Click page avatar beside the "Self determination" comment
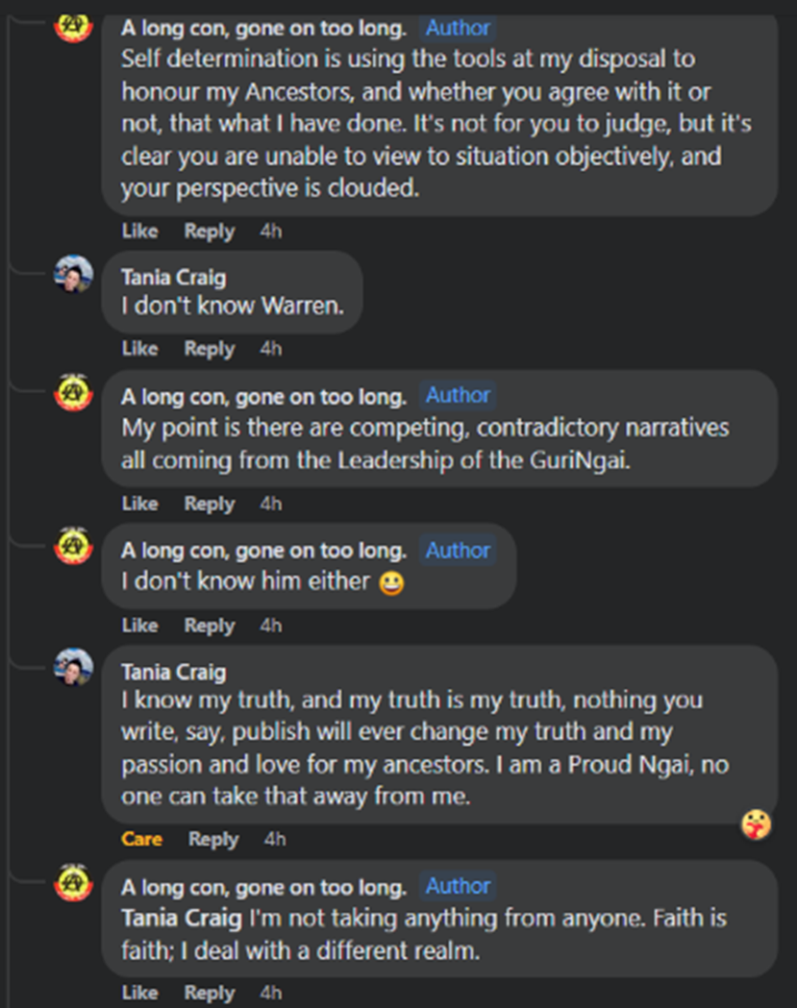The image size is (797, 1008). [x=73, y=27]
